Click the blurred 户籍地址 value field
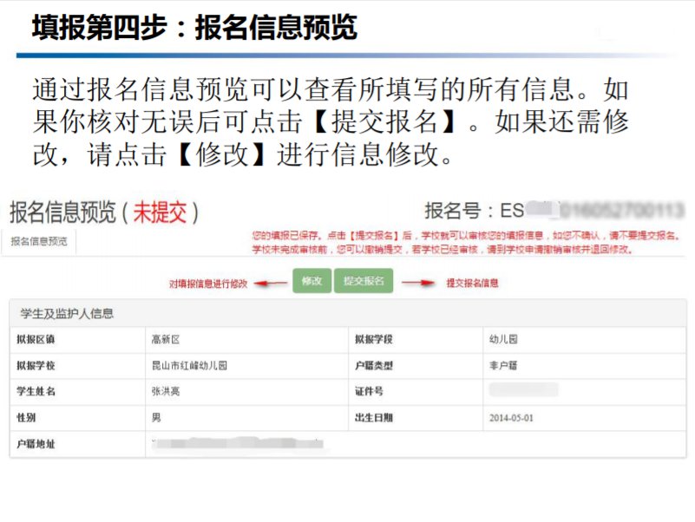Image resolution: width=695 pixels, height=522 pixels. [239, 443]
